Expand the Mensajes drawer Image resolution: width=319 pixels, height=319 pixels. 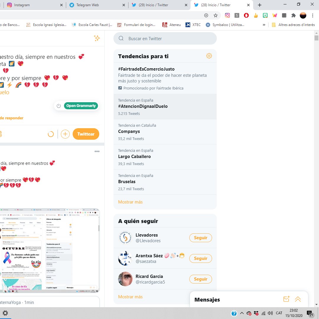(x=298, y=299)
